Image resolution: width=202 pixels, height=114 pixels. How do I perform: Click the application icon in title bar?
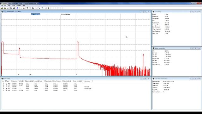1,3
